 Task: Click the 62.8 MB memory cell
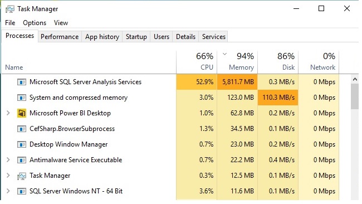(x=237, y=113)
